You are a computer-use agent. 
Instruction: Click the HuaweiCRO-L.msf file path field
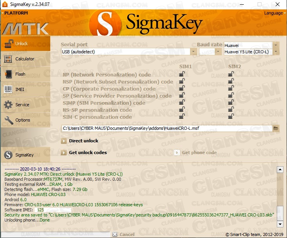(x=167, y=128)
